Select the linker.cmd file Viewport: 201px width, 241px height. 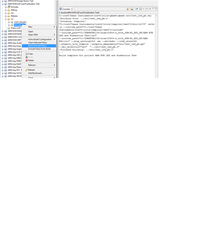point(16,28)
